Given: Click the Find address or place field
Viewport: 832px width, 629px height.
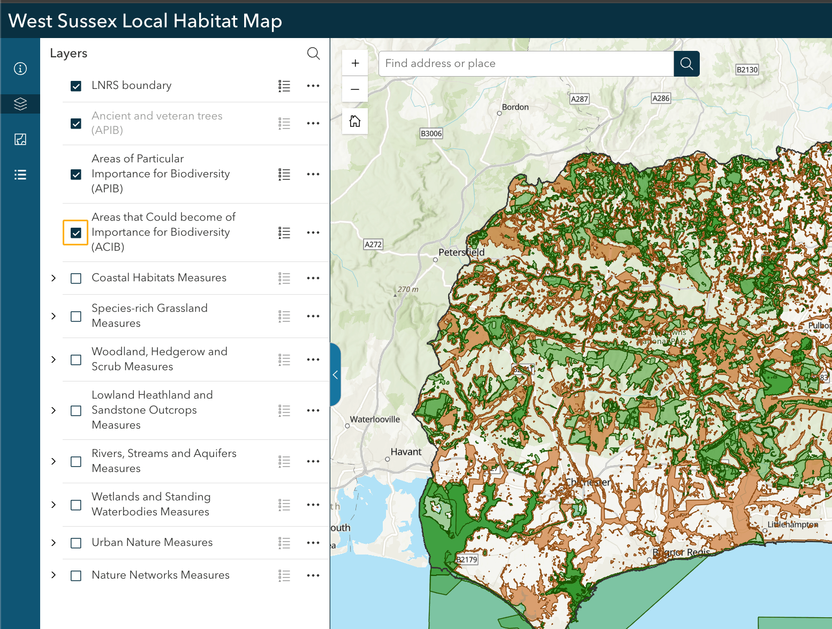Looking at the screenshot, I should (526, 64).
